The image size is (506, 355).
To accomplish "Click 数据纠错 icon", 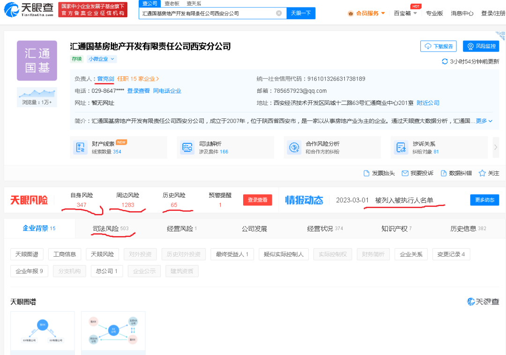I will (444, 173).
